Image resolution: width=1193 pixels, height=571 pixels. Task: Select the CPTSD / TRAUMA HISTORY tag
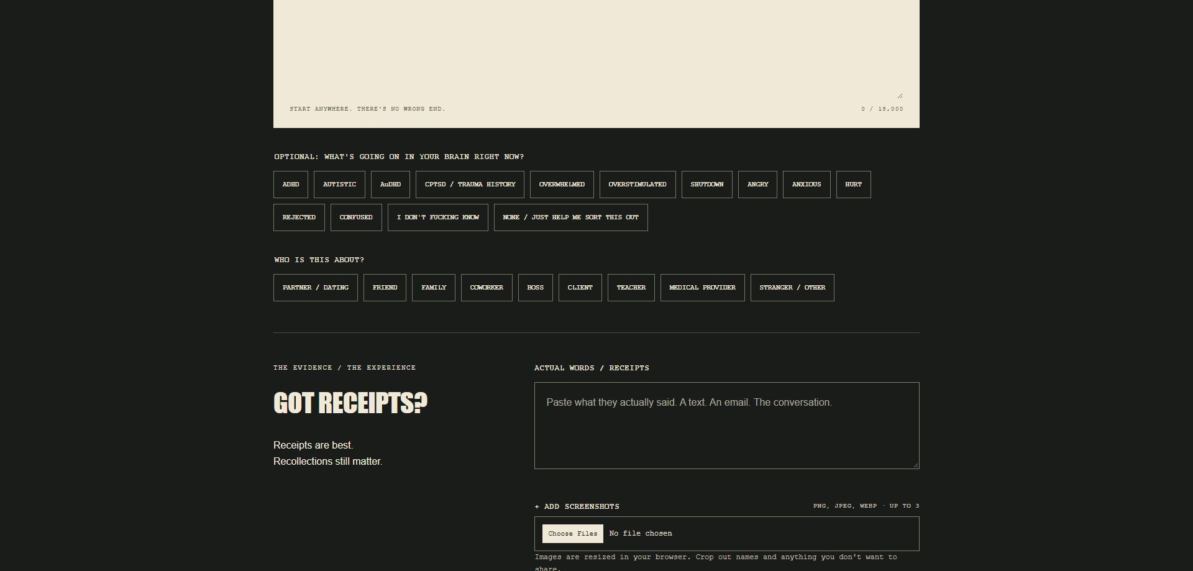click(470, 185)
